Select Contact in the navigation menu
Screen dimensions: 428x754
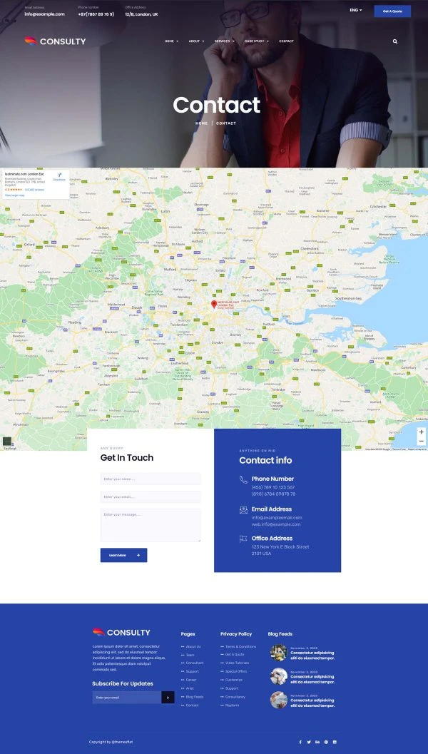click(x=286, y=41)
